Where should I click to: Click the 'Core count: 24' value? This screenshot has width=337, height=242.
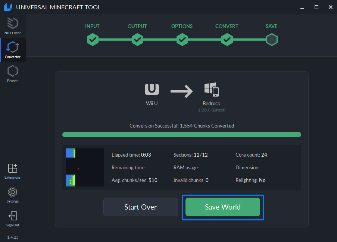tap(251, 155)
